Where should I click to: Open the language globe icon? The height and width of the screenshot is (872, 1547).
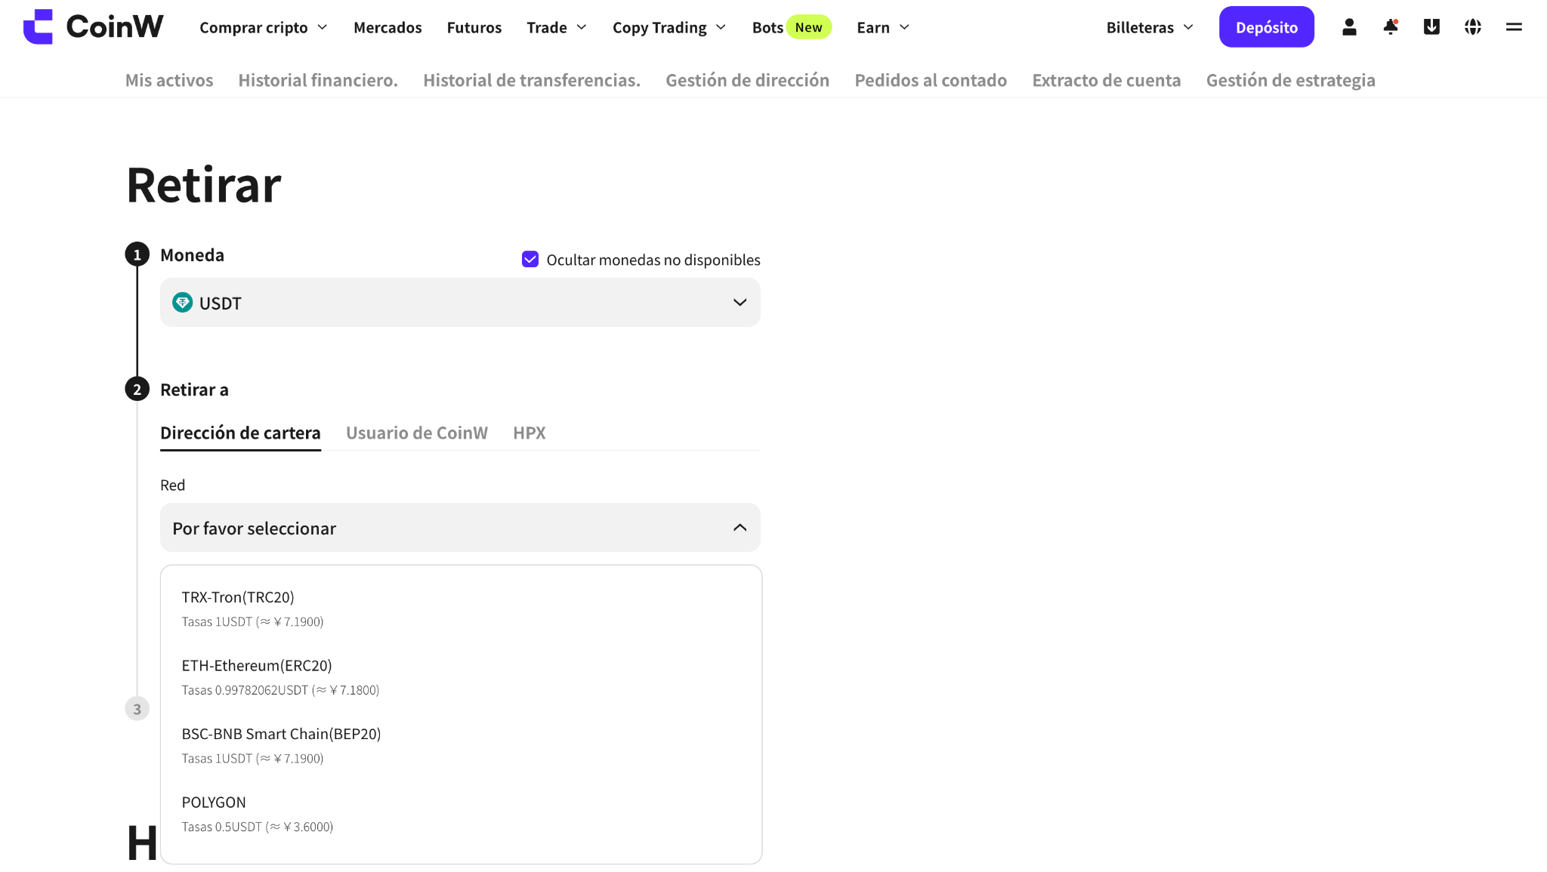(x=1472, y=27)
